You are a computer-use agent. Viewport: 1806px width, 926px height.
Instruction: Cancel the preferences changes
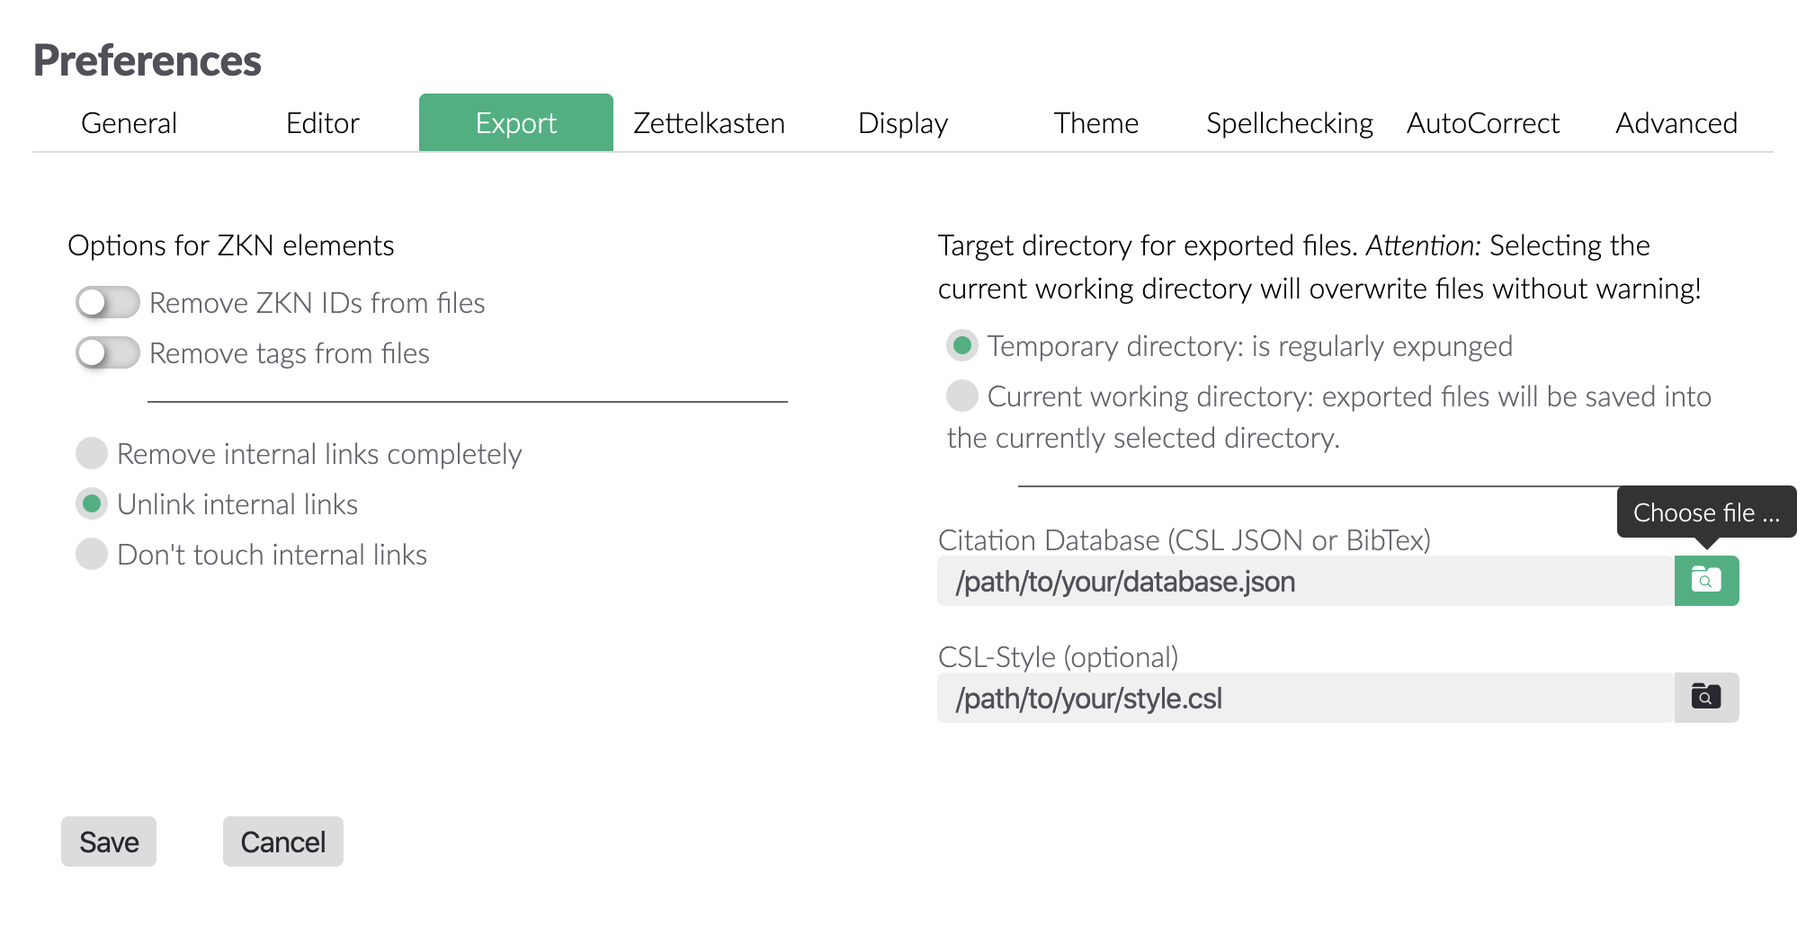tap(282, 841)
